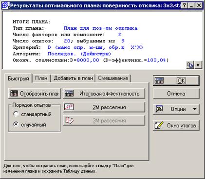Click the 3D icon on 3М рассеяния
The image size is (205, 179).
[x=69, y=120]
